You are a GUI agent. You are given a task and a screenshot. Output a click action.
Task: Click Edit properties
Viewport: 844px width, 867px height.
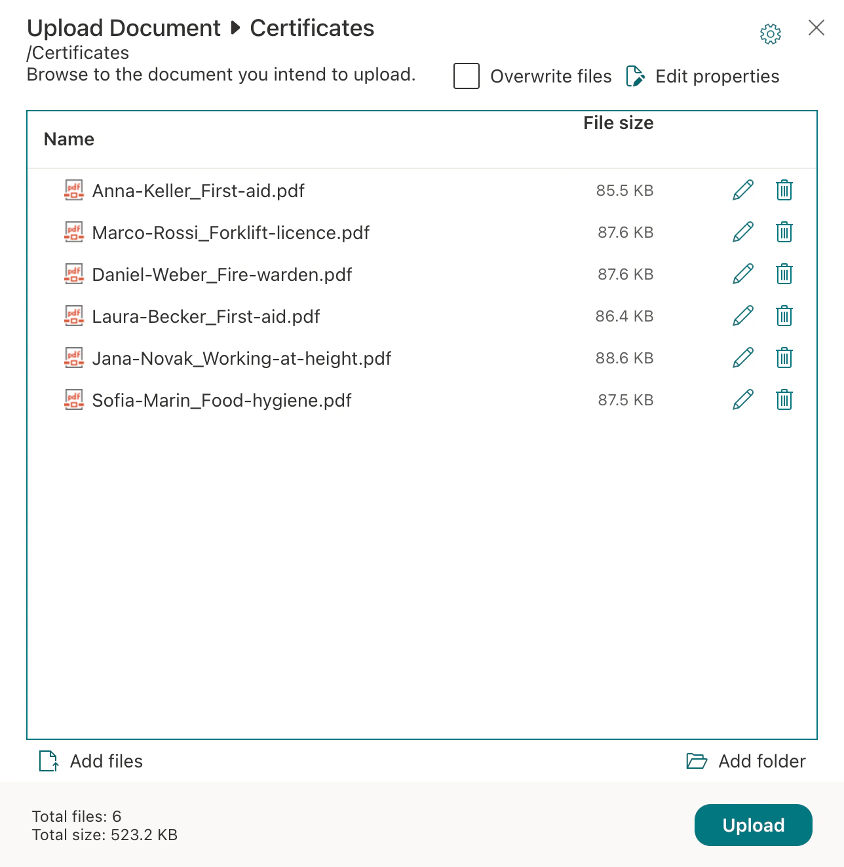703,77
